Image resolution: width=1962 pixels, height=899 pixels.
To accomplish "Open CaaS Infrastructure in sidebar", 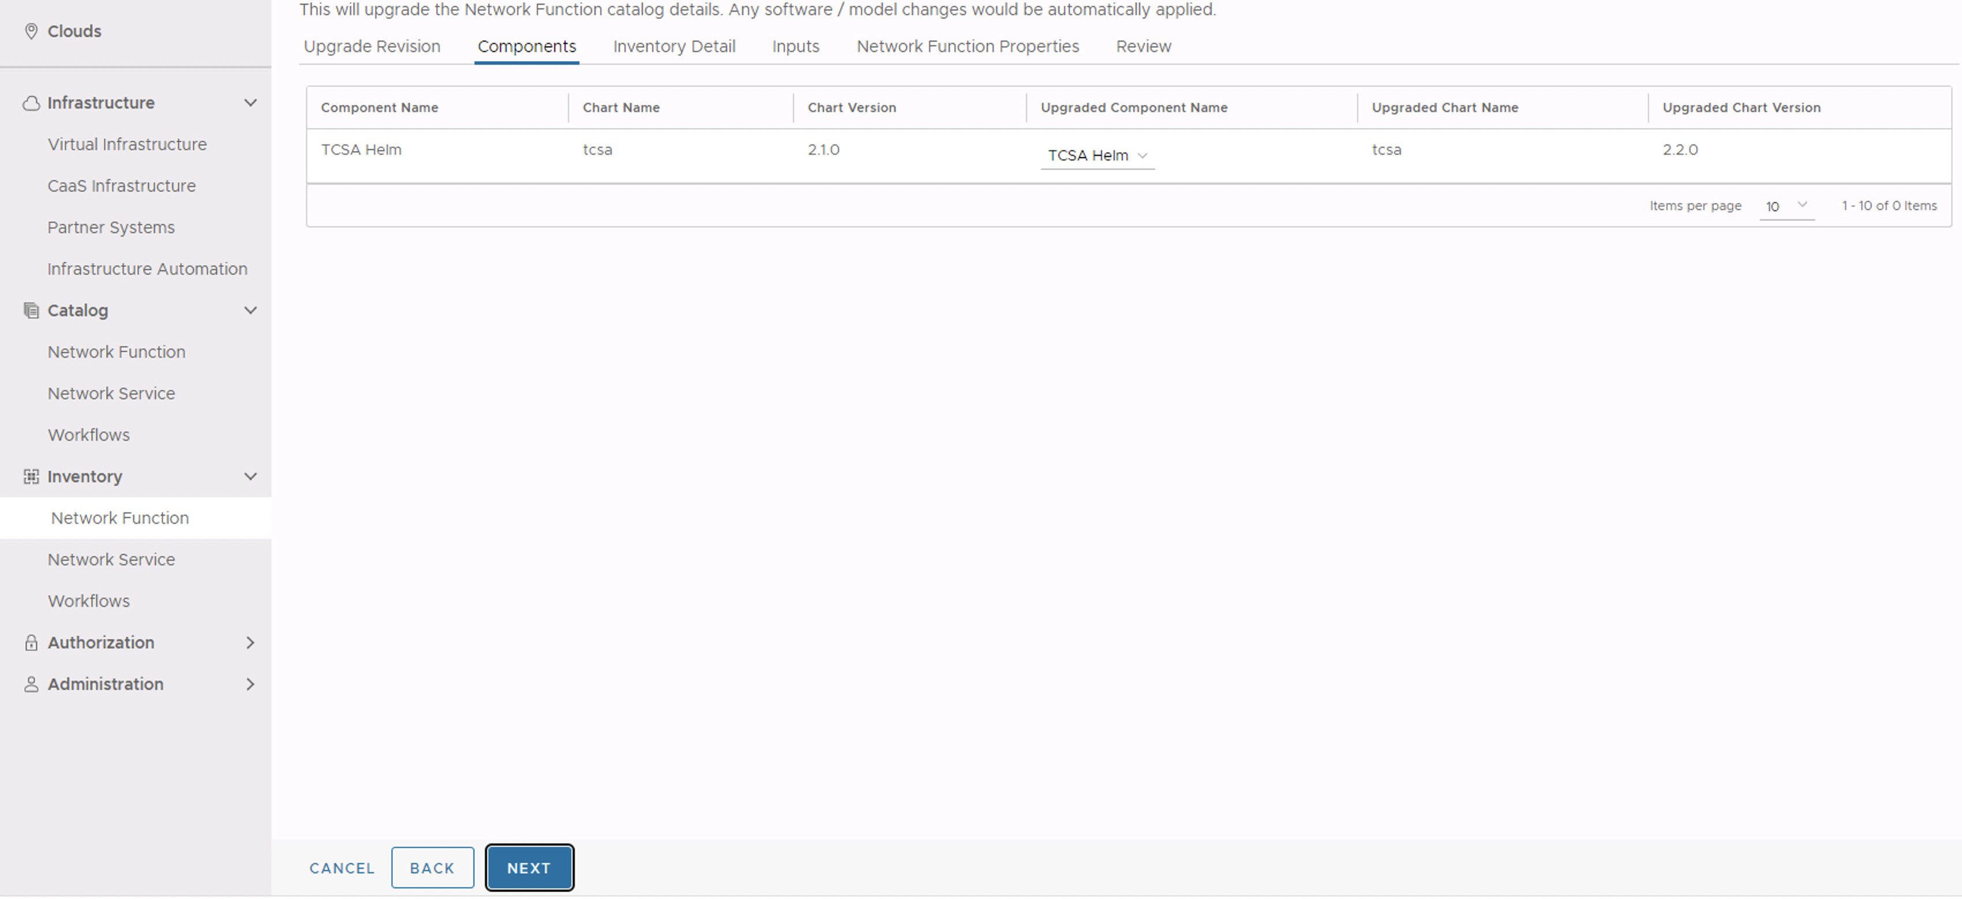I will 122,186.
